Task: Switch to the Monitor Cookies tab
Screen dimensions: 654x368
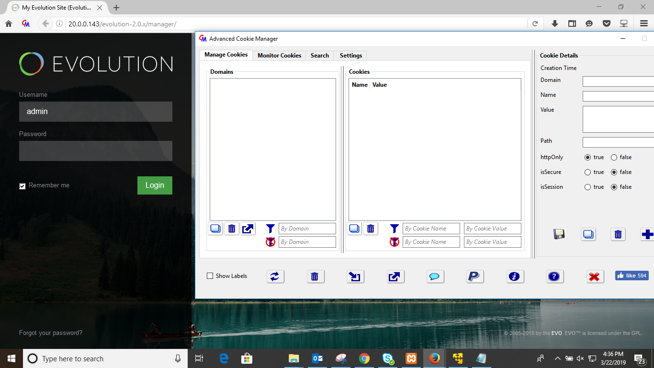Action: coord(279,55)
